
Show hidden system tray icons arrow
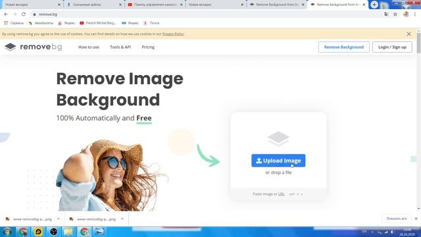(x=372, y=232)
